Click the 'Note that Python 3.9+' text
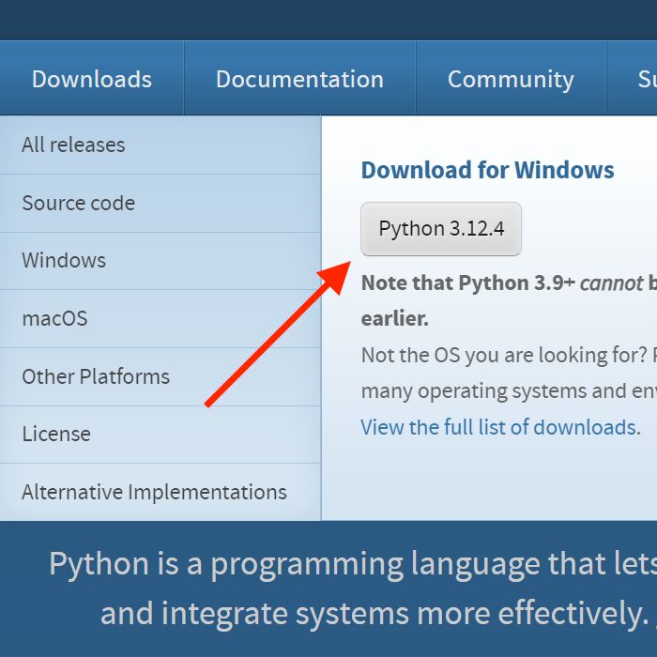Image resolution: width=657 pixels, height=657 pixels. pyautogui.click(x=468, y=283)
